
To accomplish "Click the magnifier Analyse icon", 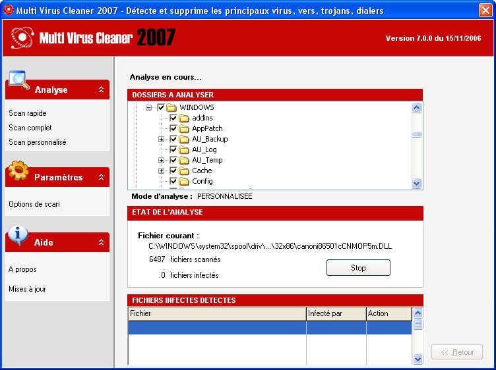I will point(19,80).
